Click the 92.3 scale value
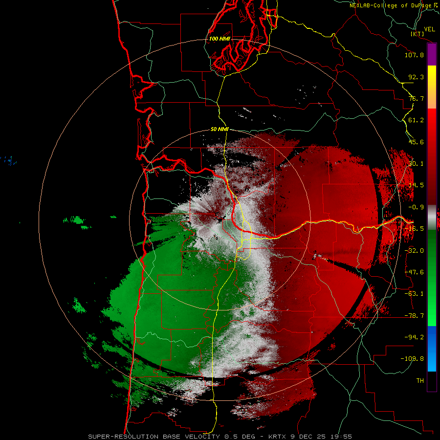Viewport: 440px width, 440px height. click(416, 77)
